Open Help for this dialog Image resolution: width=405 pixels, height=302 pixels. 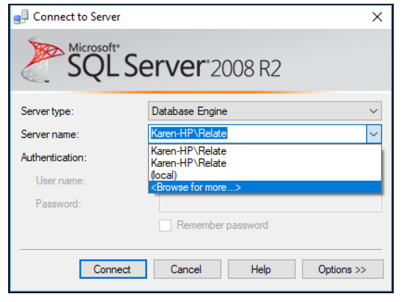[x=262, y=269]
